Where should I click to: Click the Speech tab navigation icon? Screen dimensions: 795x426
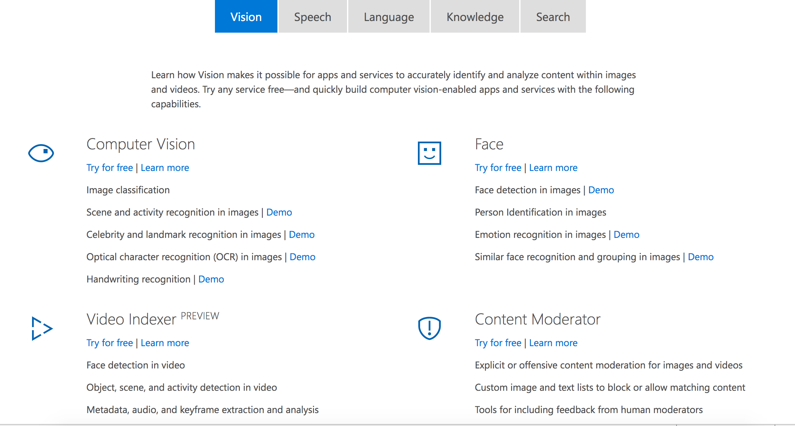312,17
